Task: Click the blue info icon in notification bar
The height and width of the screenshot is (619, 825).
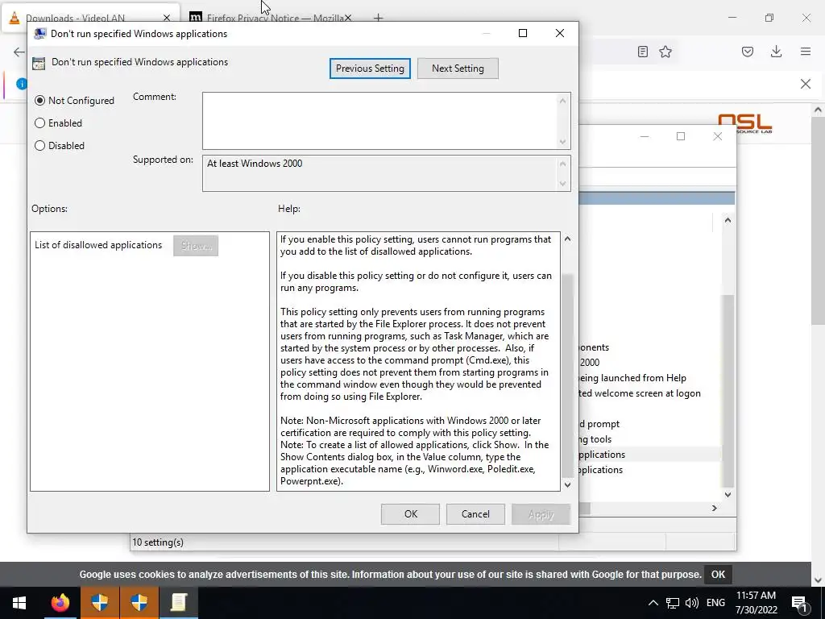Action: click(x=21, y=84)
